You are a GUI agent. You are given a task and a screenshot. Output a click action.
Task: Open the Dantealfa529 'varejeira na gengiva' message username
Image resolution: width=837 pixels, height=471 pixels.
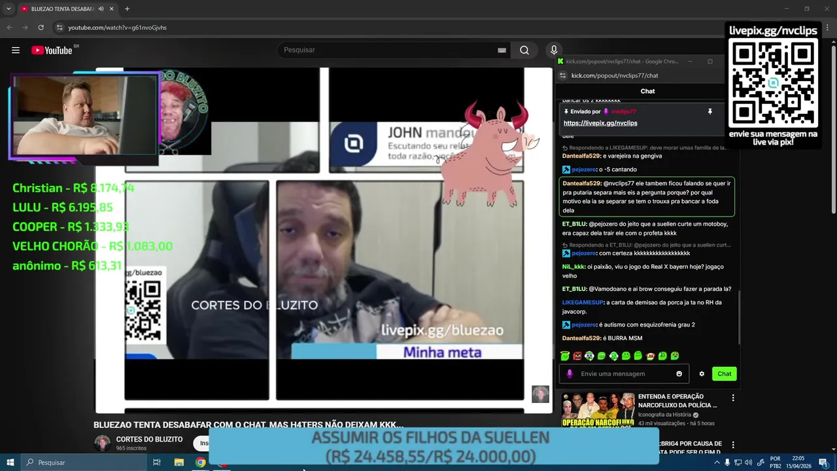pyautogui.click(x=581, y=156)
